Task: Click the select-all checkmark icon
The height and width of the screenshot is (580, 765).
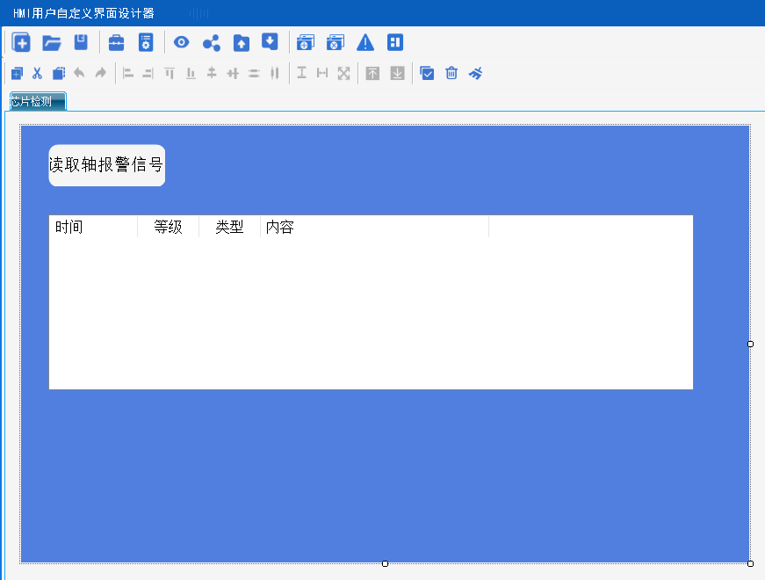Action: pos(427,73)
